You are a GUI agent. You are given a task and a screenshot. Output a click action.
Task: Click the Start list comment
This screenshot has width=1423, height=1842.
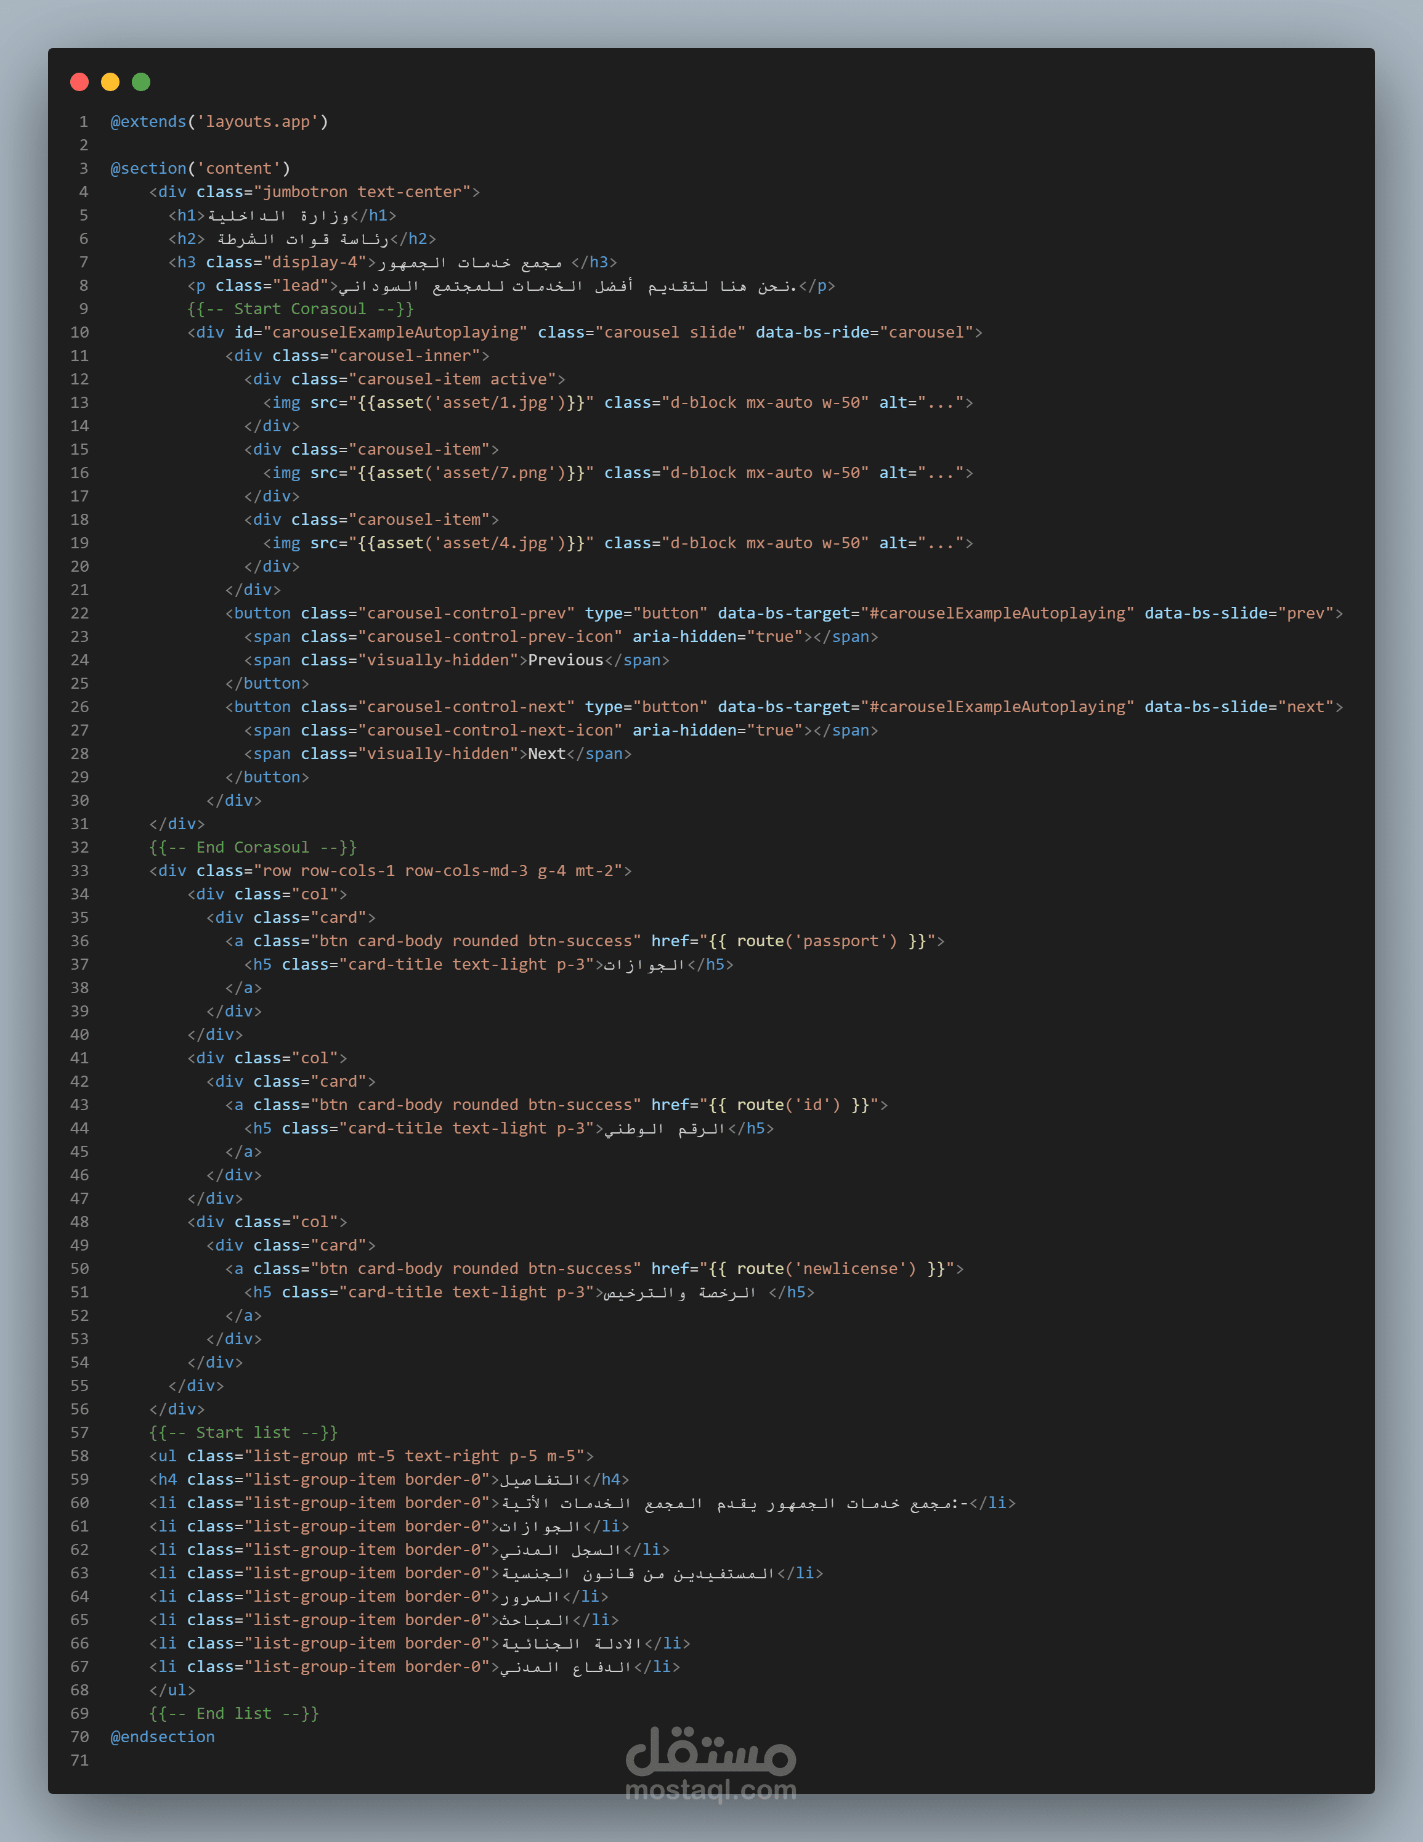tap(243, 1432)
